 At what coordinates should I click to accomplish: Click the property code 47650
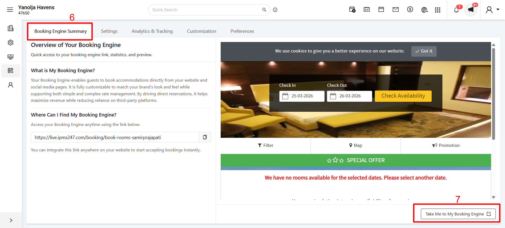[x=24, y=13]
